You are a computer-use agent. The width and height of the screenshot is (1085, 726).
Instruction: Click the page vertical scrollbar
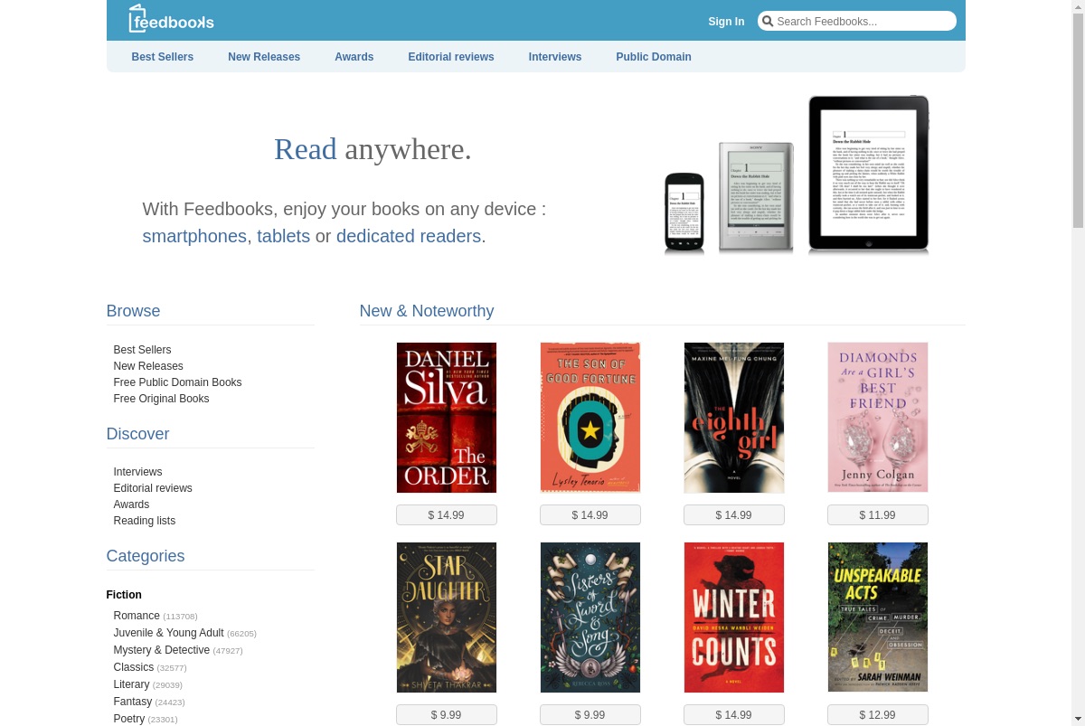tap(1078, 363)
